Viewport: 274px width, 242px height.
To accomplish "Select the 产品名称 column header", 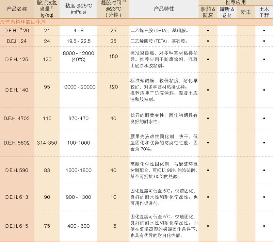I will coord(17,9).
